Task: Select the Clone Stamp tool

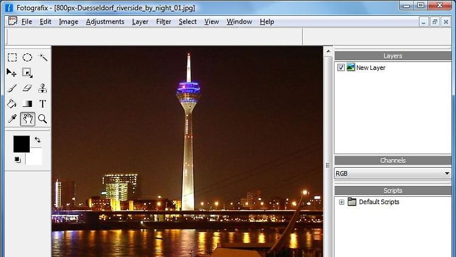Action: click(x=43, y=88)
